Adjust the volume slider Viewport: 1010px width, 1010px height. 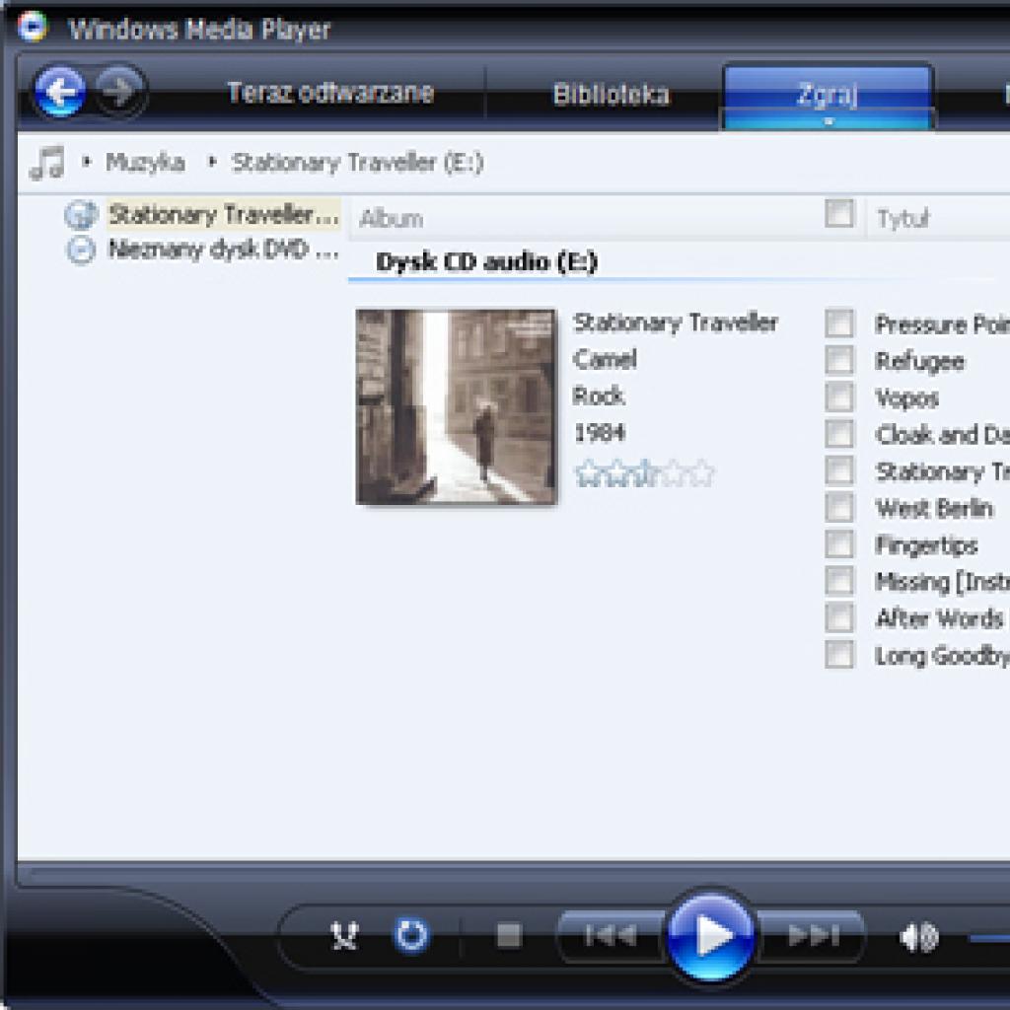point(988,938)
